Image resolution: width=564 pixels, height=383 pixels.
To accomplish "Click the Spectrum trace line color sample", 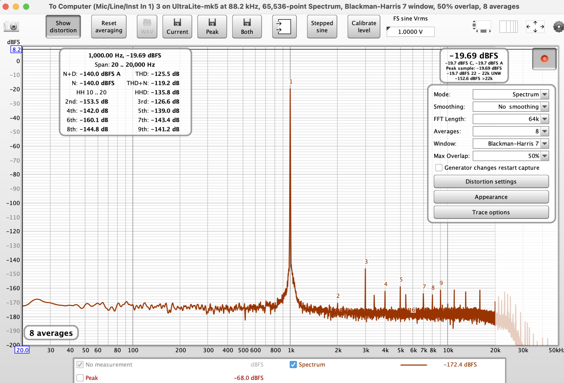I will (414, 365).
